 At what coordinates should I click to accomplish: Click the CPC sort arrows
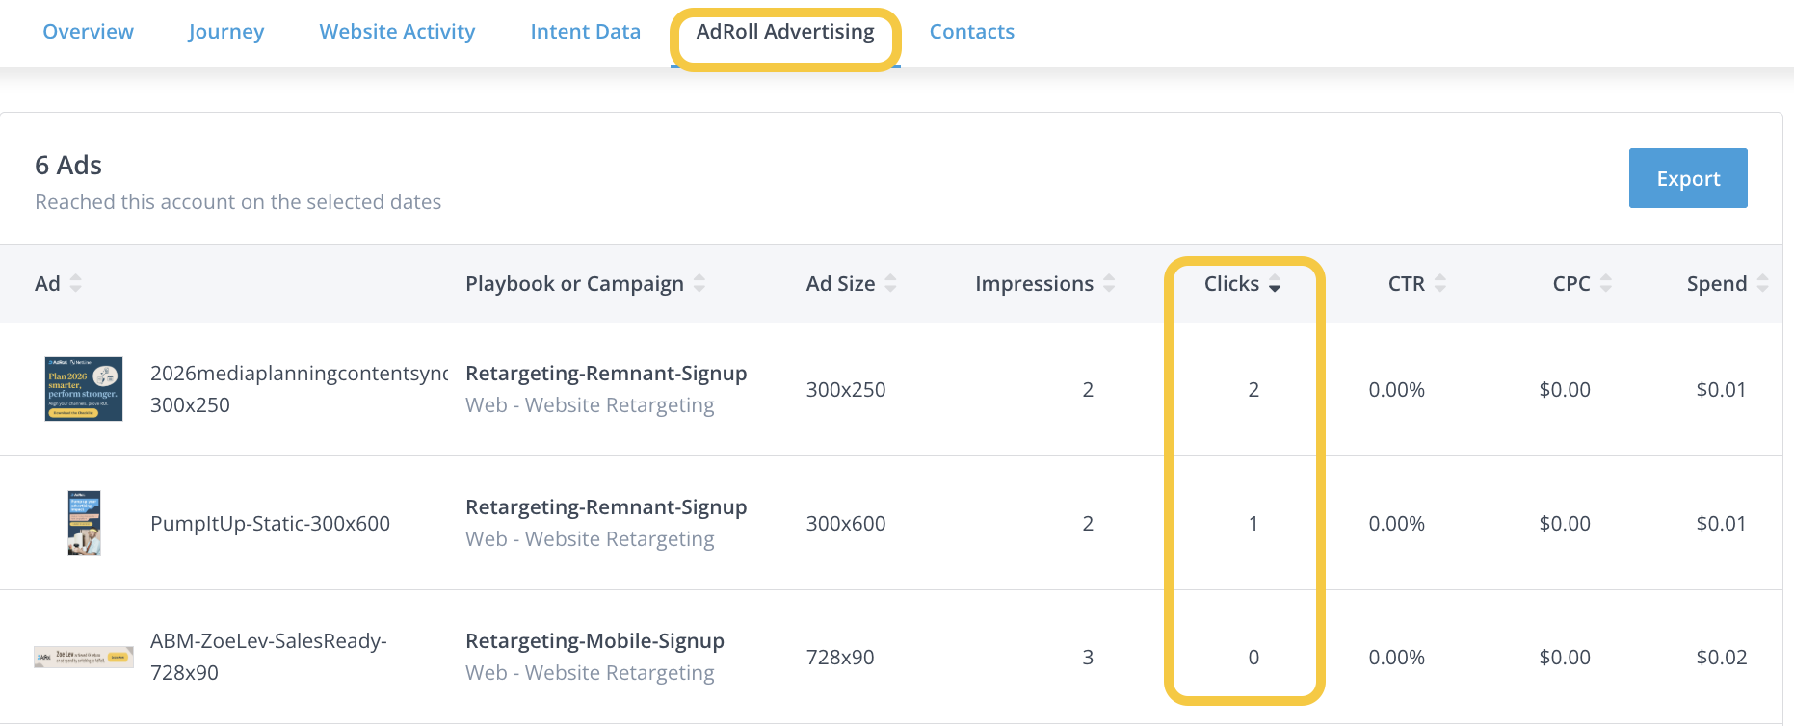[x=1606, y=283]
